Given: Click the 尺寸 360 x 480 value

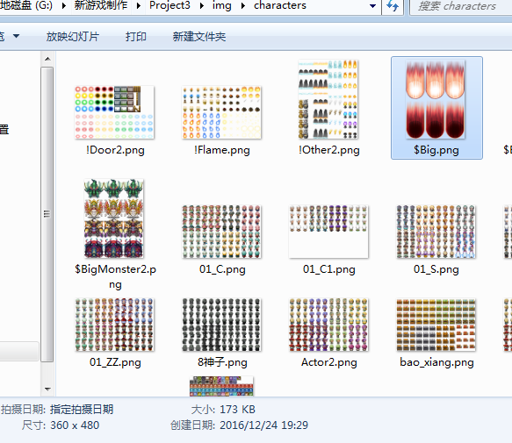Looking at the screenshot, I should [x=75, y=425].
